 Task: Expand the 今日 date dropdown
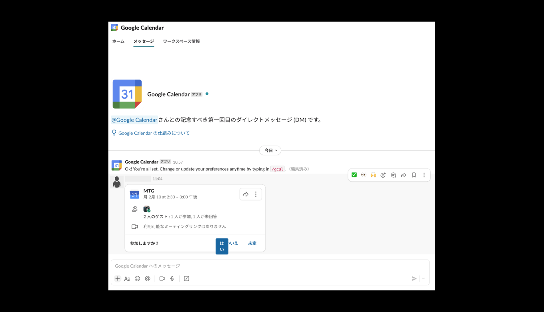click(270, 150)
